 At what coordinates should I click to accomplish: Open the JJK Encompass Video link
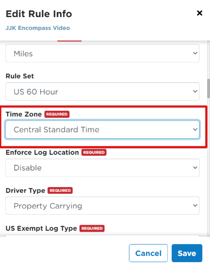coord(38,28)
